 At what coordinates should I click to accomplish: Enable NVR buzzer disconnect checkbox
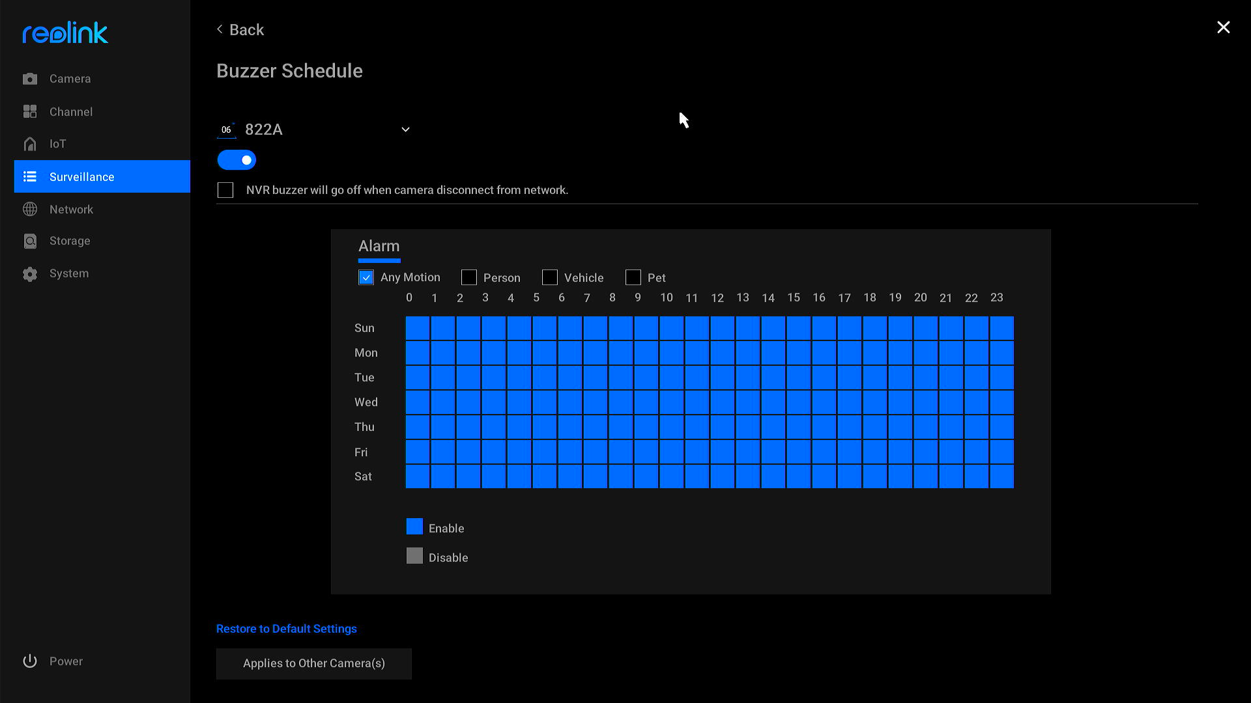225,189
